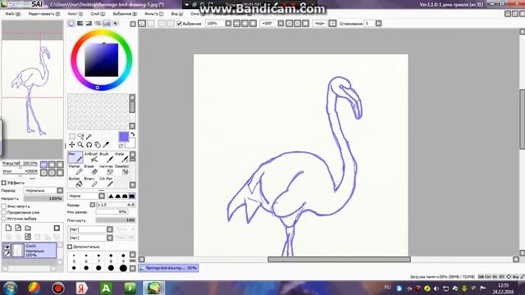Open the size multiplier dropdown next to Размер
The height and width of the screenshot is (295, 525).
click(x=93, y=205)
